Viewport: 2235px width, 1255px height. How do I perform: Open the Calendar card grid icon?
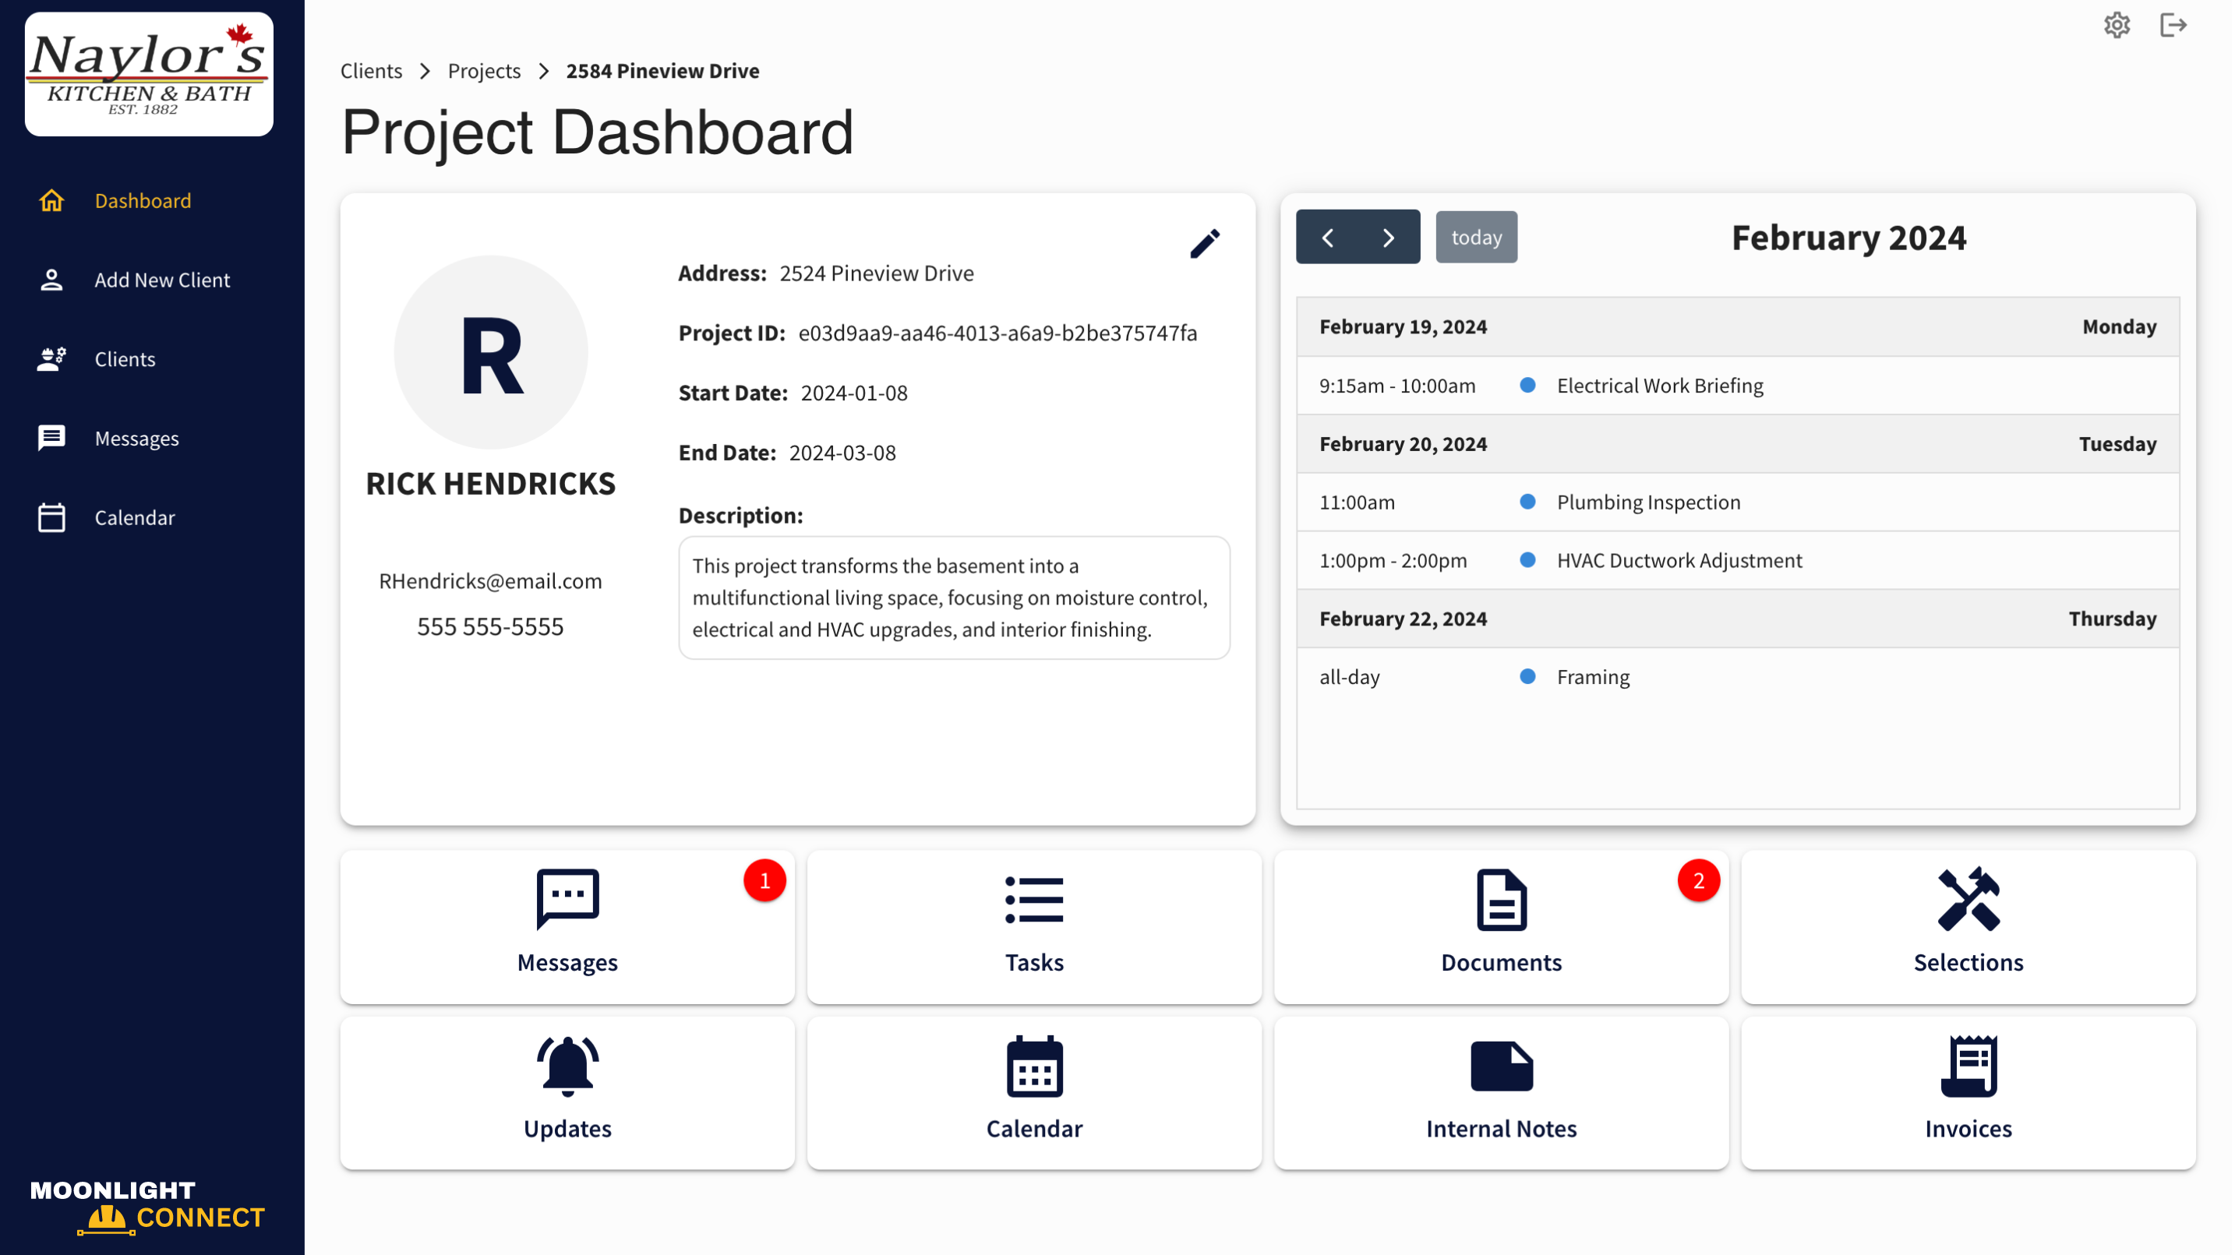pyautogui.click(x=1034, y=1066)
